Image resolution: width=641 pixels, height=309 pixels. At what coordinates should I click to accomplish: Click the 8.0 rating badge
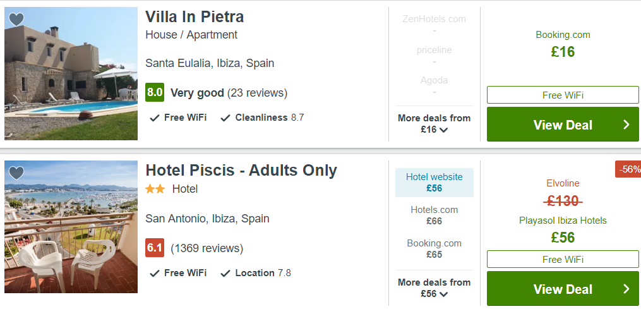click(155, 92)
